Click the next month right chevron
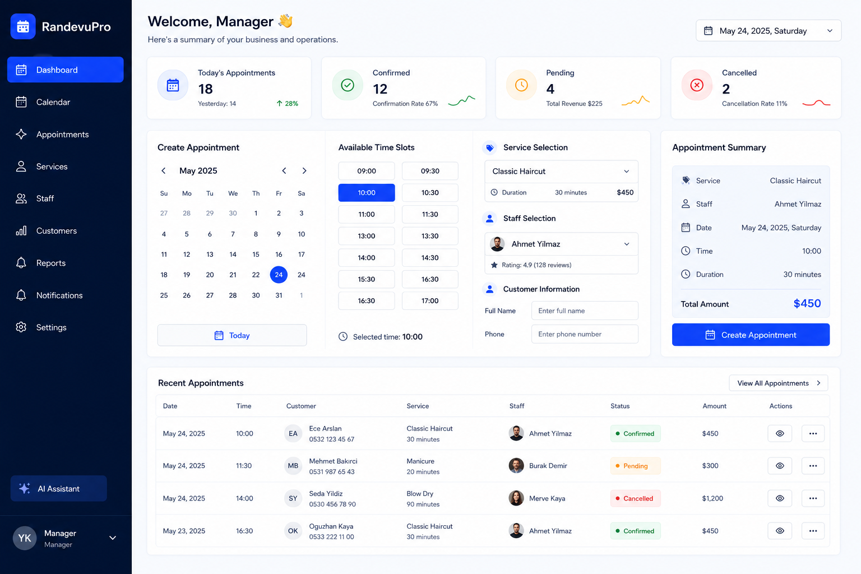The width and height of the screenshot is (861, 574). tap(304, 171)
